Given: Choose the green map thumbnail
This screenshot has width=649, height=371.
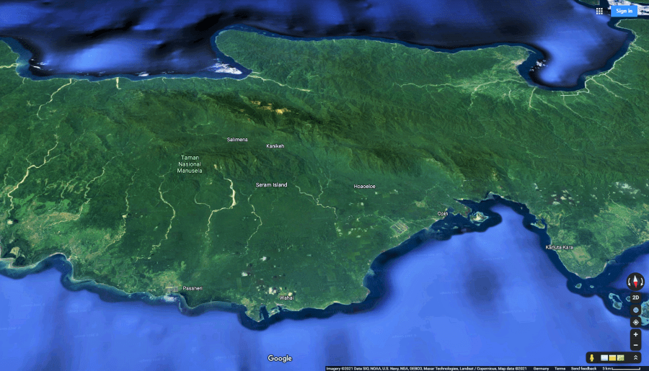Looking at the screenshot, I should (x=620, y=358).
